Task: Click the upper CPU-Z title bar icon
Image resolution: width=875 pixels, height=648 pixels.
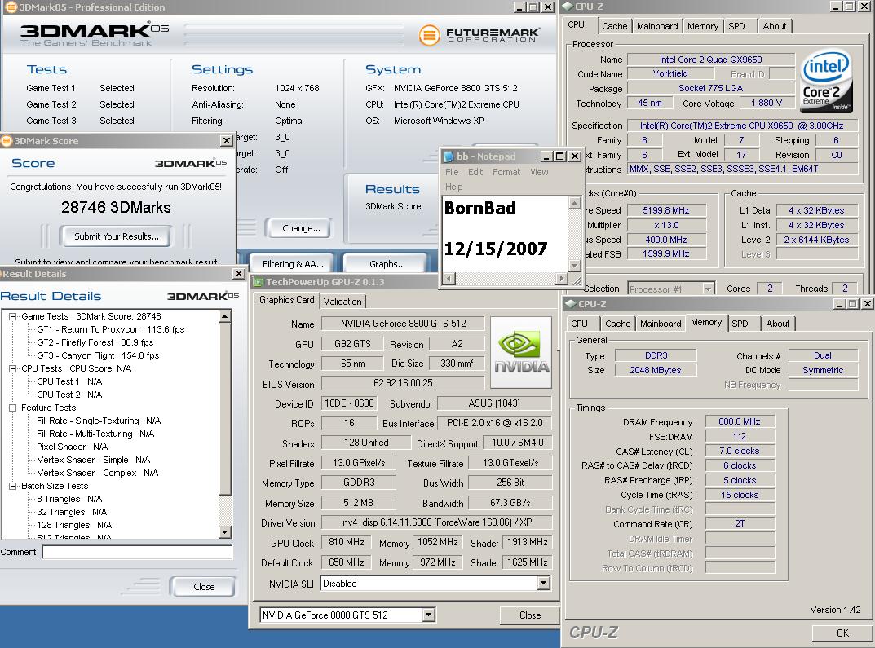Action: [x=568, y=7]
